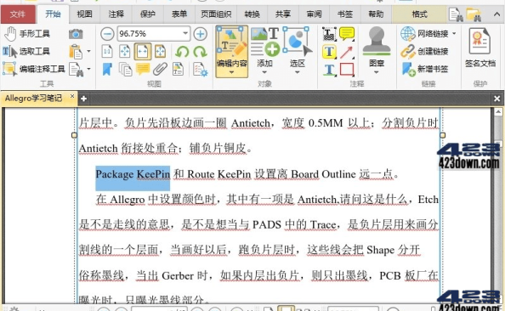Click the text/image view page icon
Image resolution: width=505 pixels, height=311 pixels.
coord(178,69)
